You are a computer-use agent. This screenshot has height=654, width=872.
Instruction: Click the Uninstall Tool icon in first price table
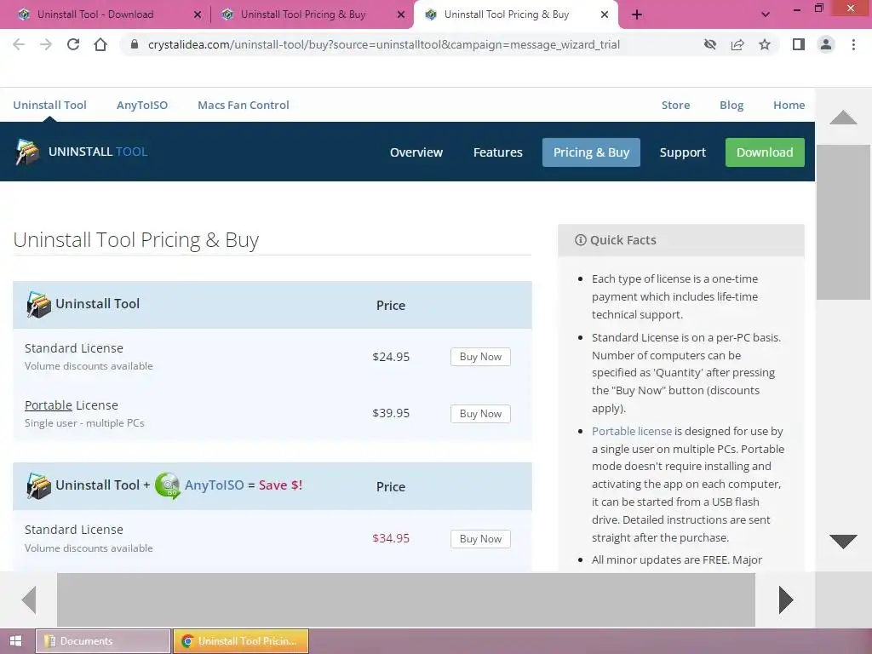38,304
